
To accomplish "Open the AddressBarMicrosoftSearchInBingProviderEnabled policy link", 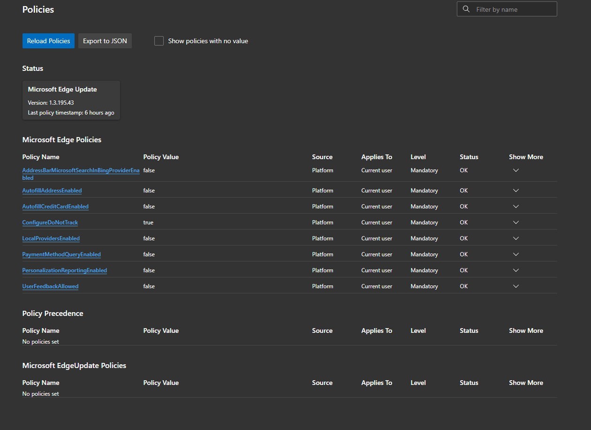I will coord(81,174).
